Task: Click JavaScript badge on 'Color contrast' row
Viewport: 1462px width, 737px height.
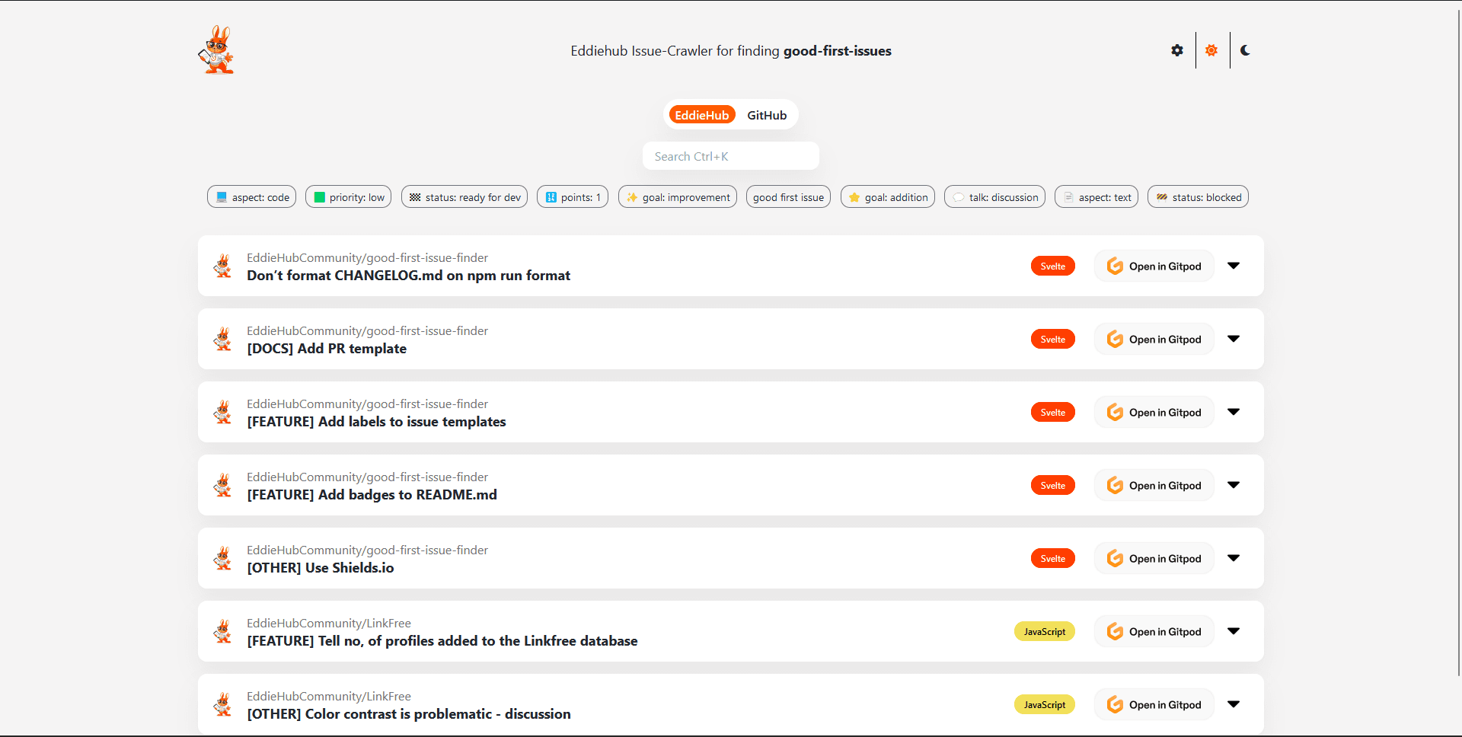Action: tap(1045, 704)
